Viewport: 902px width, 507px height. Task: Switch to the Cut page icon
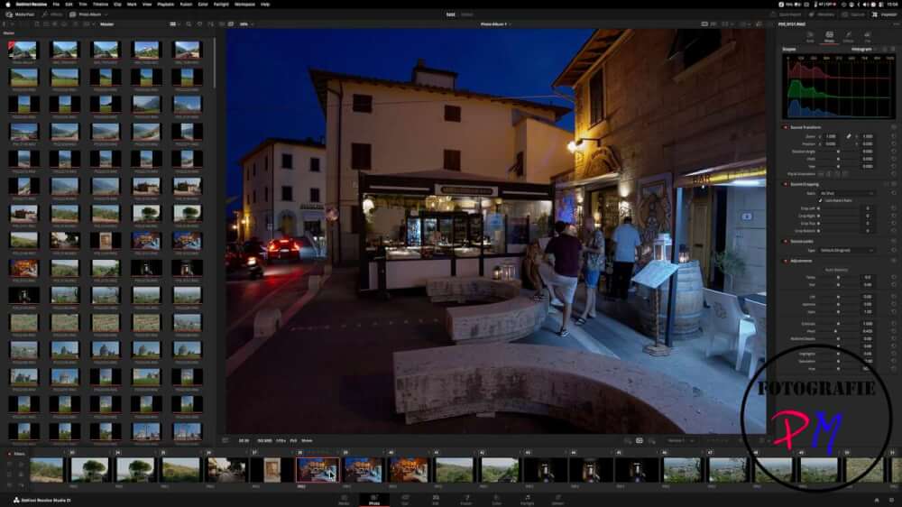click(405, 498)
